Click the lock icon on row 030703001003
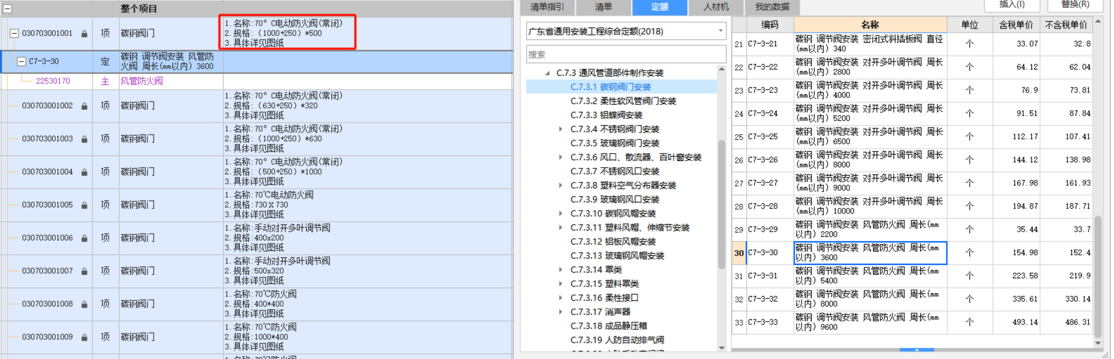This screenshot has height=359, width=1114. [x=84, y=139]
